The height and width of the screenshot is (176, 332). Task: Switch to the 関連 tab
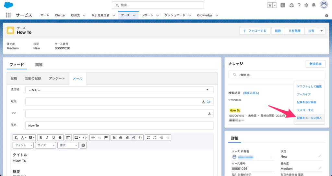(x=39, y=65)
